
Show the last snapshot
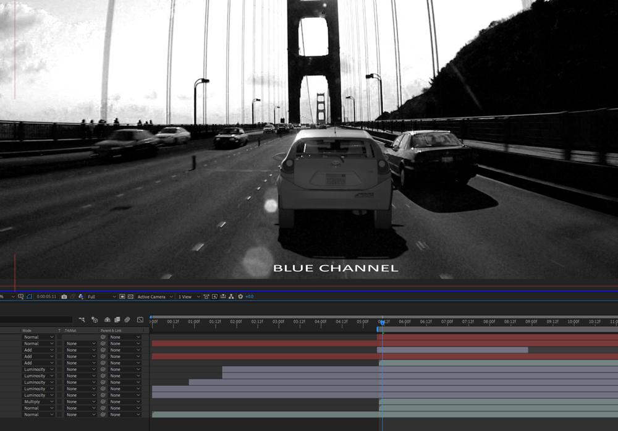coord(73,297)
